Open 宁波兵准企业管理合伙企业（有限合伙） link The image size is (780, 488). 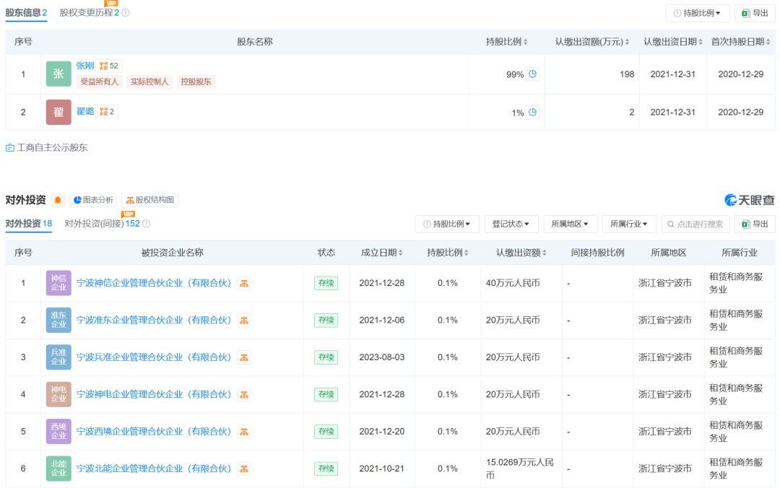click(x=154, y=357)
